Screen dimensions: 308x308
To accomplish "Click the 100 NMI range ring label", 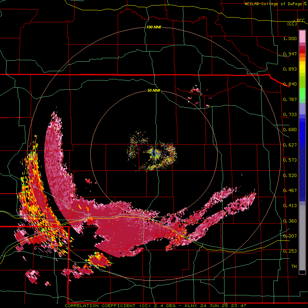I will pyautogui.click(x=154, y=27).
